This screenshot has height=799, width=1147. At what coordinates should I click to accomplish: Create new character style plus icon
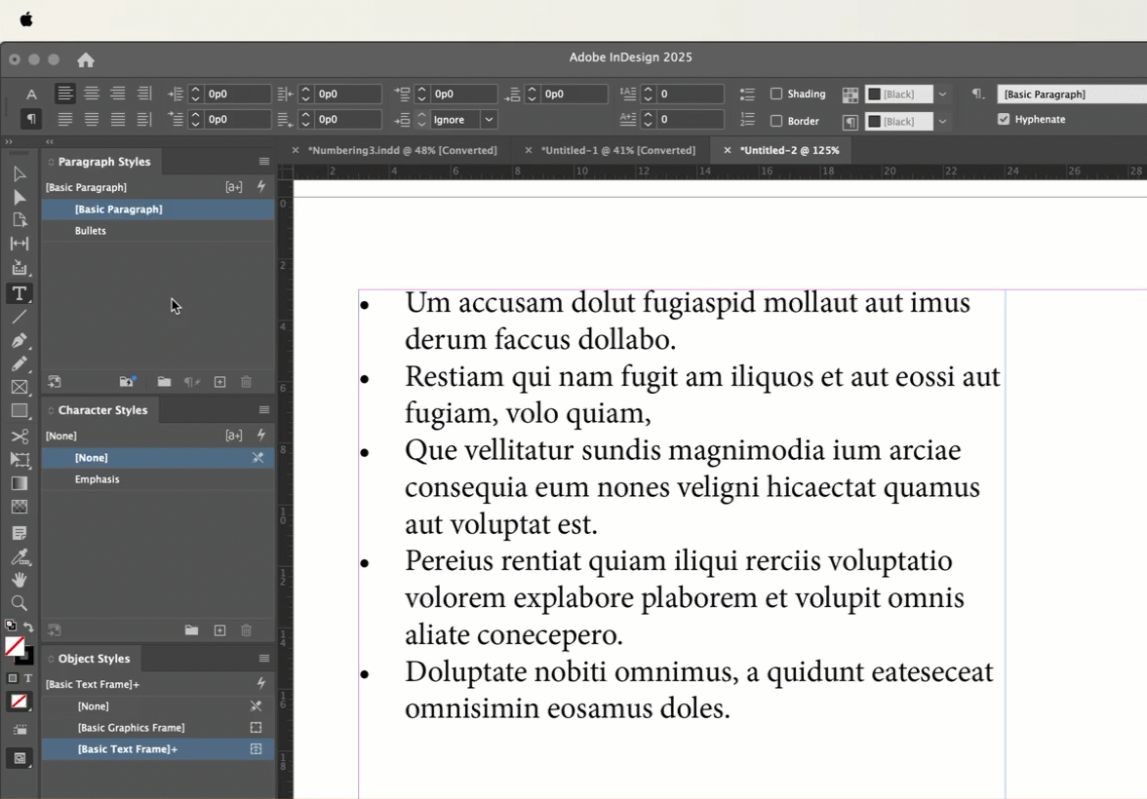pyautogui.click(x=219, y=630)
